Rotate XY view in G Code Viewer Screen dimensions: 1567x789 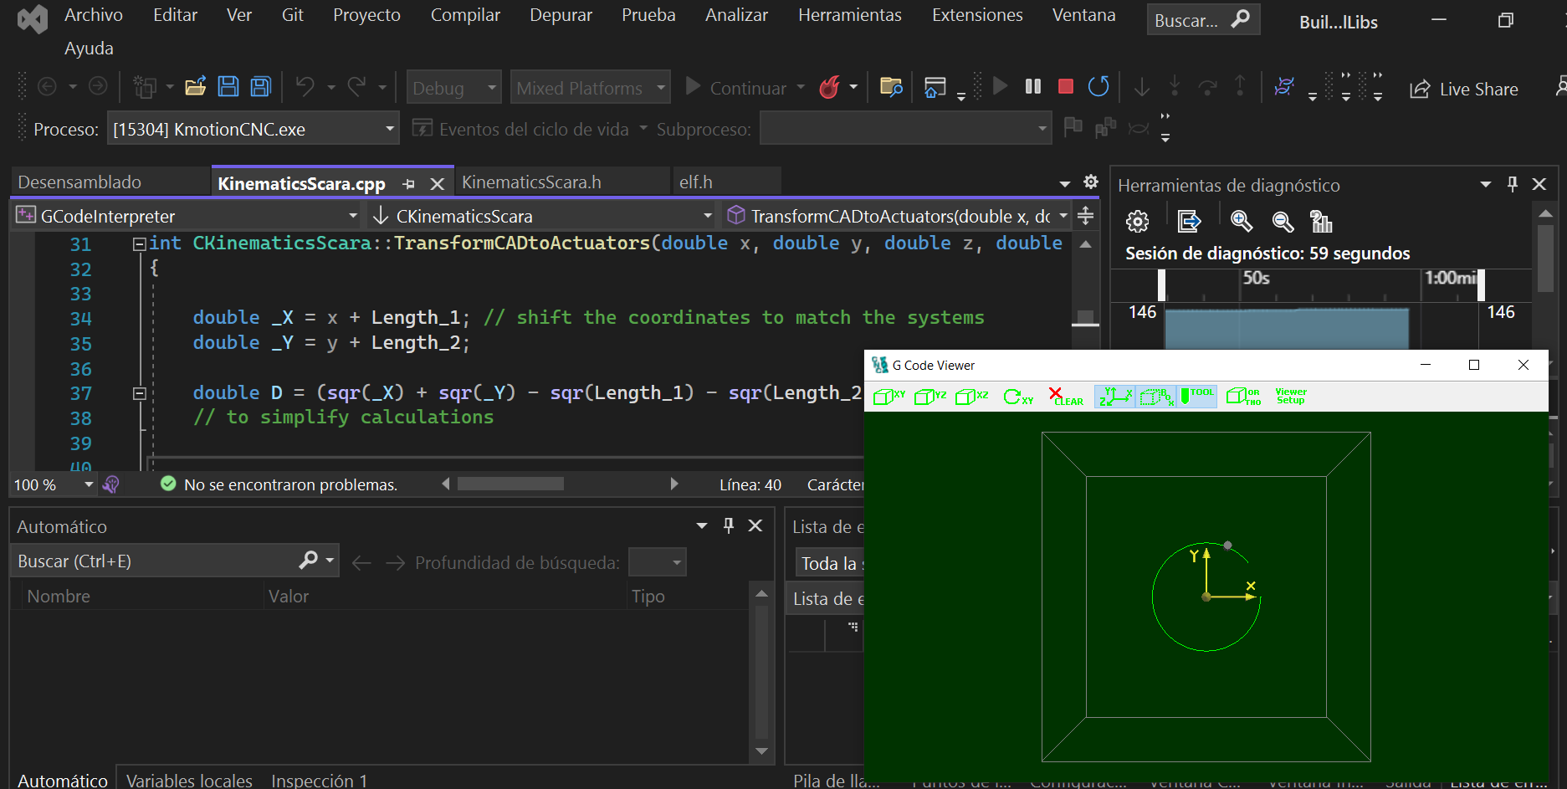(x=1018, y=397)
